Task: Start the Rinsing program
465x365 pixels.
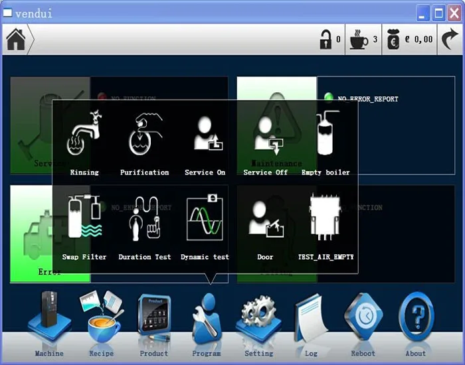Action: click(84, 137)
